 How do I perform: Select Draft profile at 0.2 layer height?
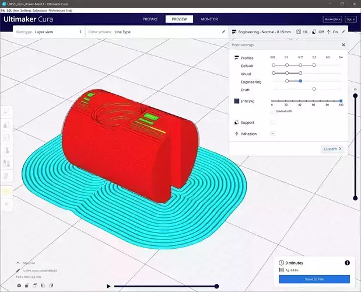(314, 89)
